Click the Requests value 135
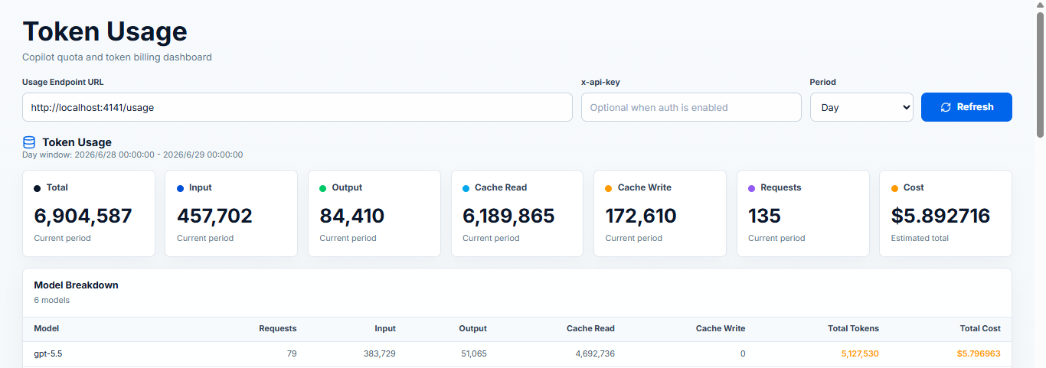The image size is (1046, 368). click(x=764, y=216)
